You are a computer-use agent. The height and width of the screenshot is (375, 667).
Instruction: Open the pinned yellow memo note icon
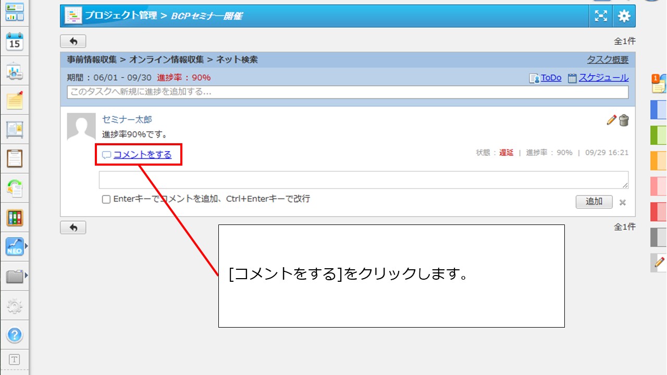[15, 100]
